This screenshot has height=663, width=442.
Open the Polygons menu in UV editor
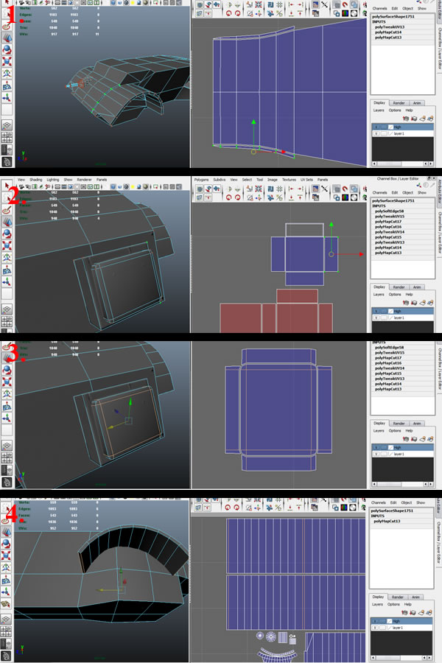[x=201, y=180]
